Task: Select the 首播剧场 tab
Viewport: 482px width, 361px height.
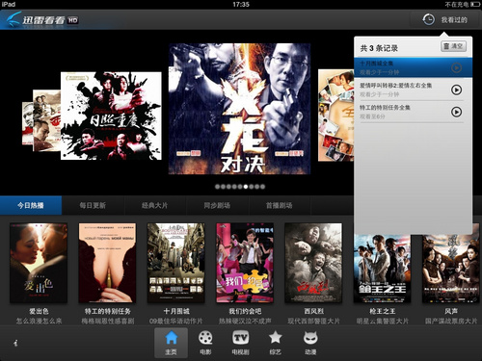Action: pyautogui.click(x=280, y=205)
